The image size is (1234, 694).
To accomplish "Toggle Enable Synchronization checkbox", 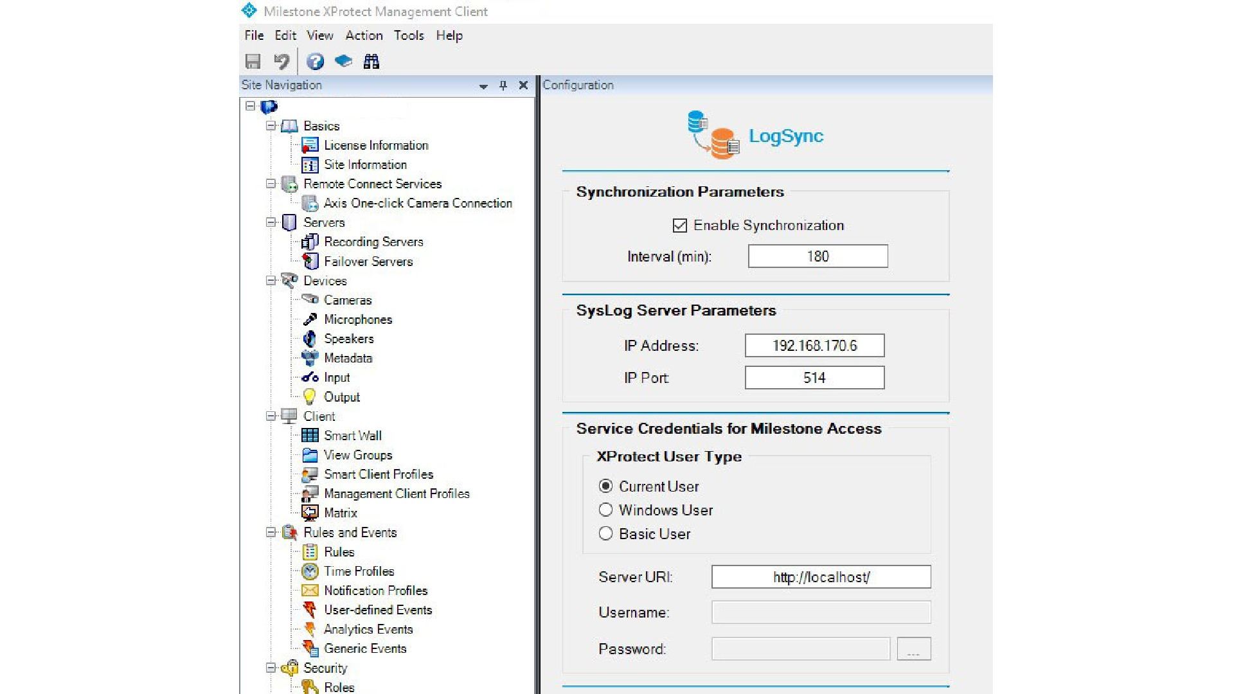I will tap(679, 226).
